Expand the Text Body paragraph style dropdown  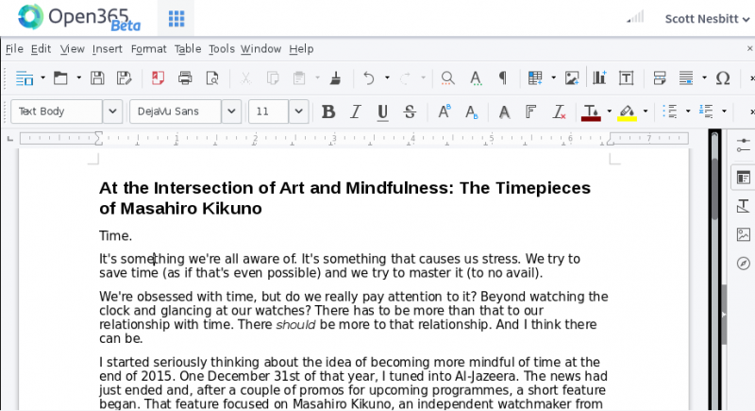point(112,111)
